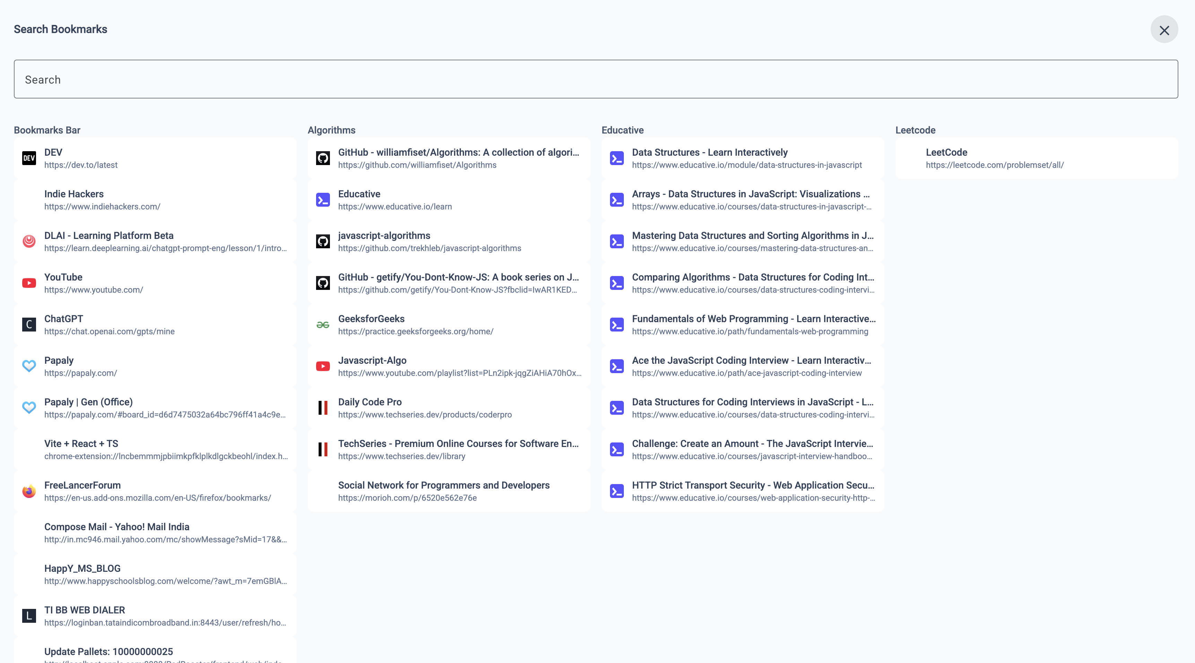
Task: Click the TI BB WEB DIALER title
Action: pyautogui.click(x=85, y=610)
